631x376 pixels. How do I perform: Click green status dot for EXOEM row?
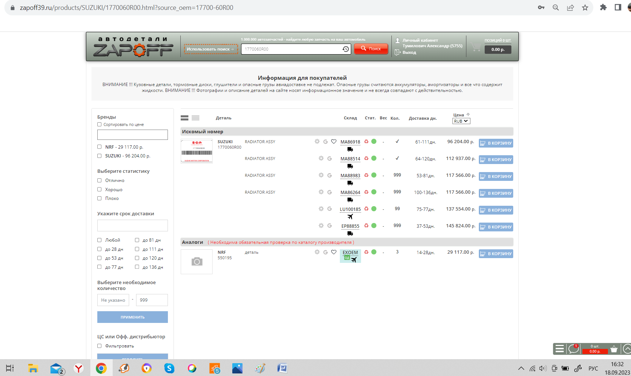coord(374,252)
